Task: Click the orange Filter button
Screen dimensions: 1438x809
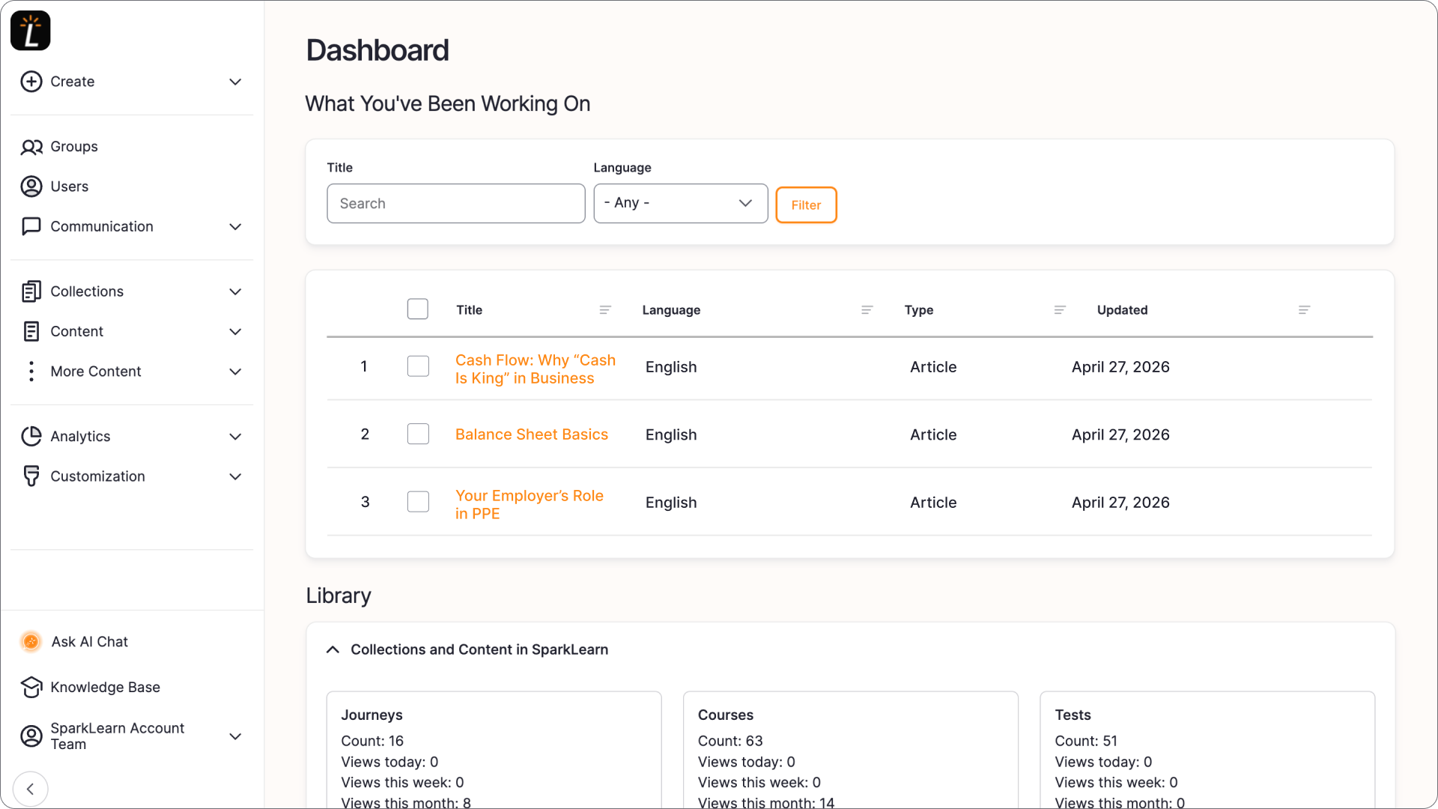Action: 806,204
